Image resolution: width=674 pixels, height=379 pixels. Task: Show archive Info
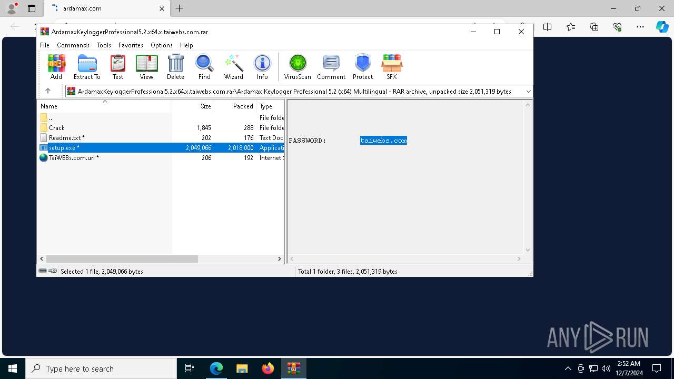pos(262,67)
